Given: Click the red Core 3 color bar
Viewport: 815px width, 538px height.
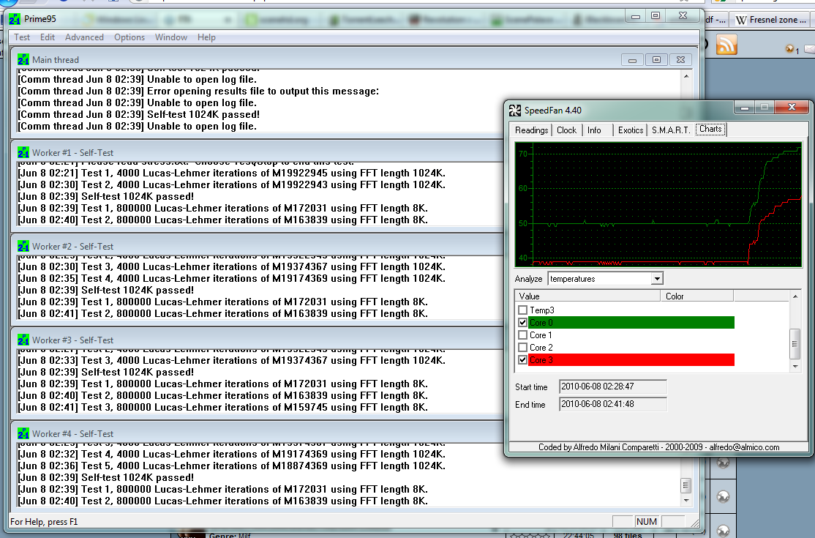Looking at the screenshot, I should pos(631,360).
